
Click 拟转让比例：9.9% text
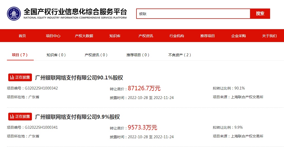(x=228, y=127)
